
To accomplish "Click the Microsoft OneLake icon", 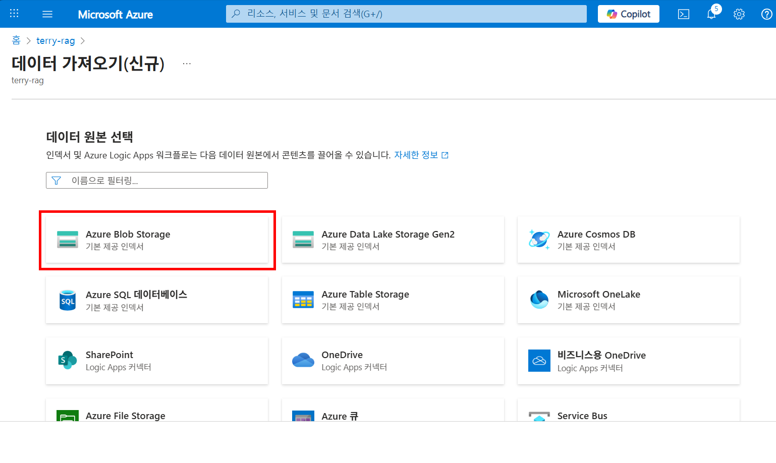I will pos(539,300).
